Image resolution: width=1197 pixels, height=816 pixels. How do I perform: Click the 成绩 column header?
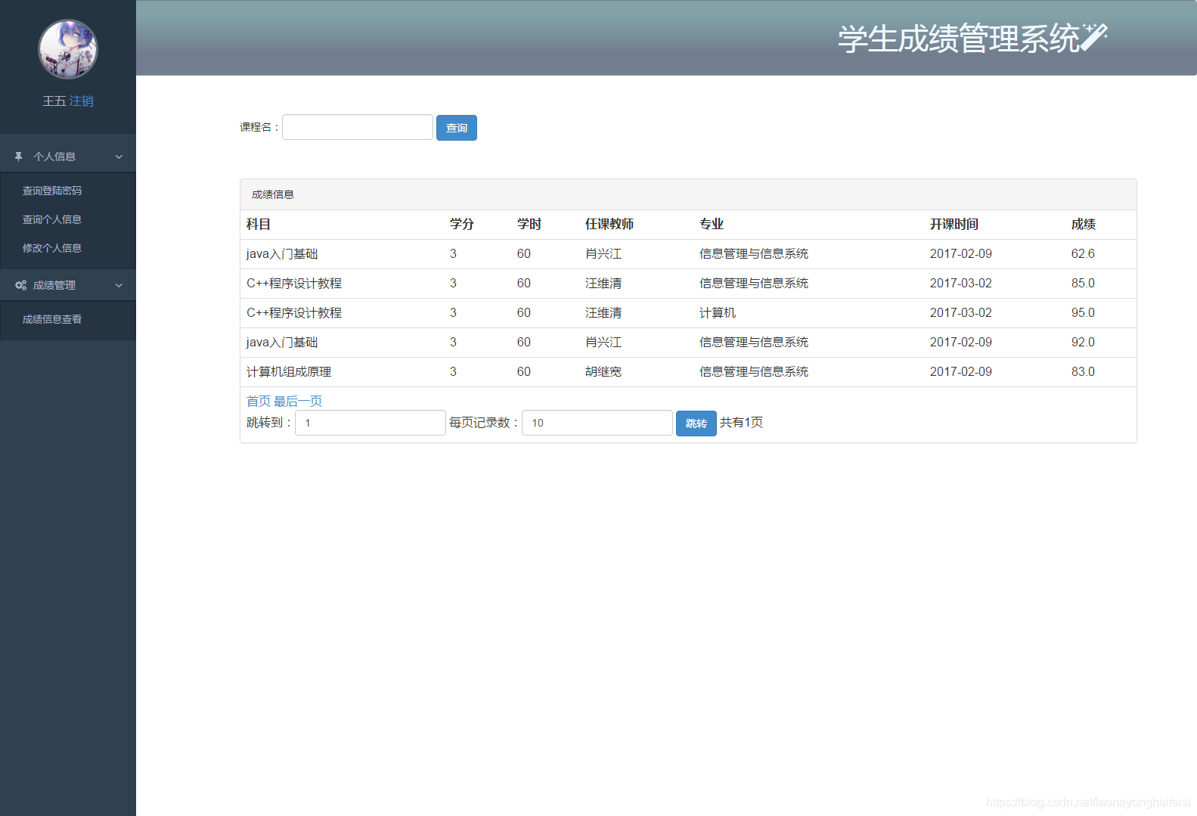(x=1084, y=224)
